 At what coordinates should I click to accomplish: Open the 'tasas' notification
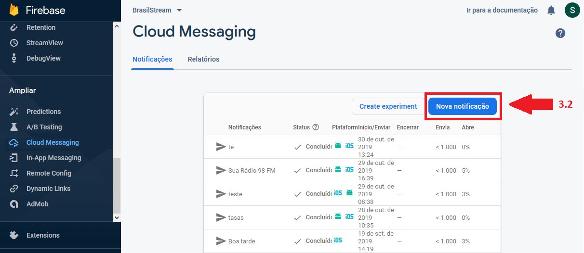click(352, 217)
